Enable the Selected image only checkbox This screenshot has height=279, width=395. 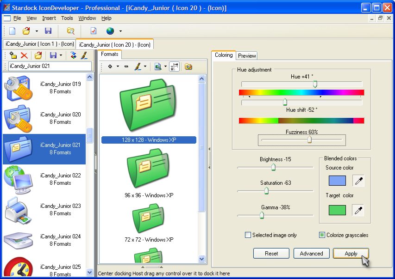point(249,235)
